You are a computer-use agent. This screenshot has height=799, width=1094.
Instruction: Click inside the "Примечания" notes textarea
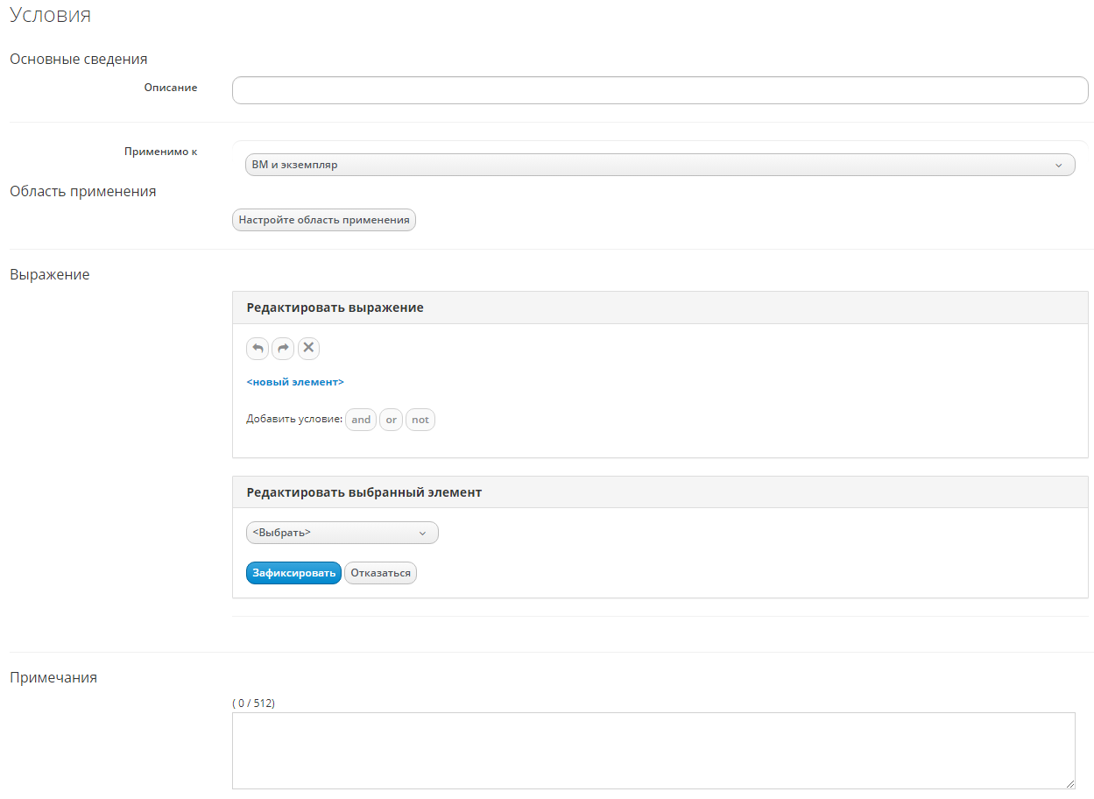[x=653, y=750]
